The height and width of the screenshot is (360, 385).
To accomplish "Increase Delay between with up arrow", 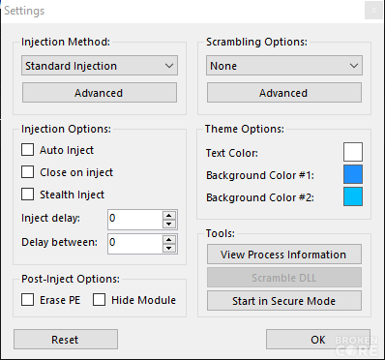I will (x=169, y=240).
